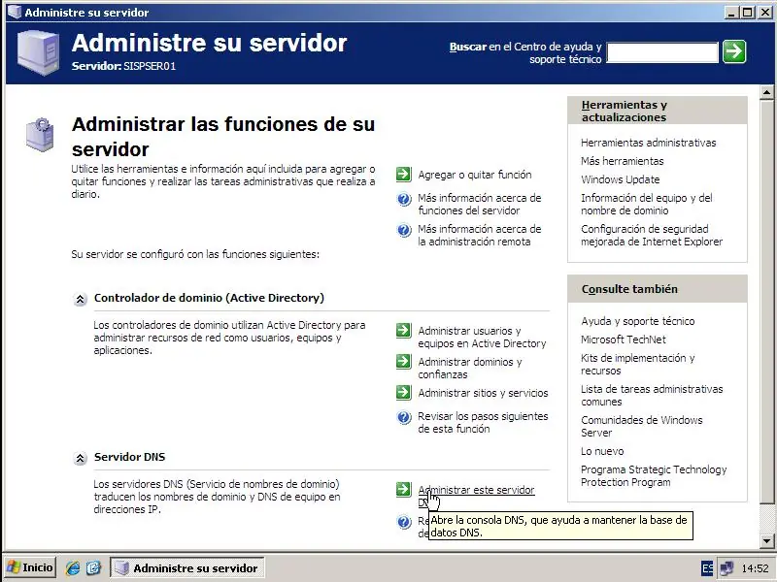Click Administre su servidor taskbar button

(186, 567)
